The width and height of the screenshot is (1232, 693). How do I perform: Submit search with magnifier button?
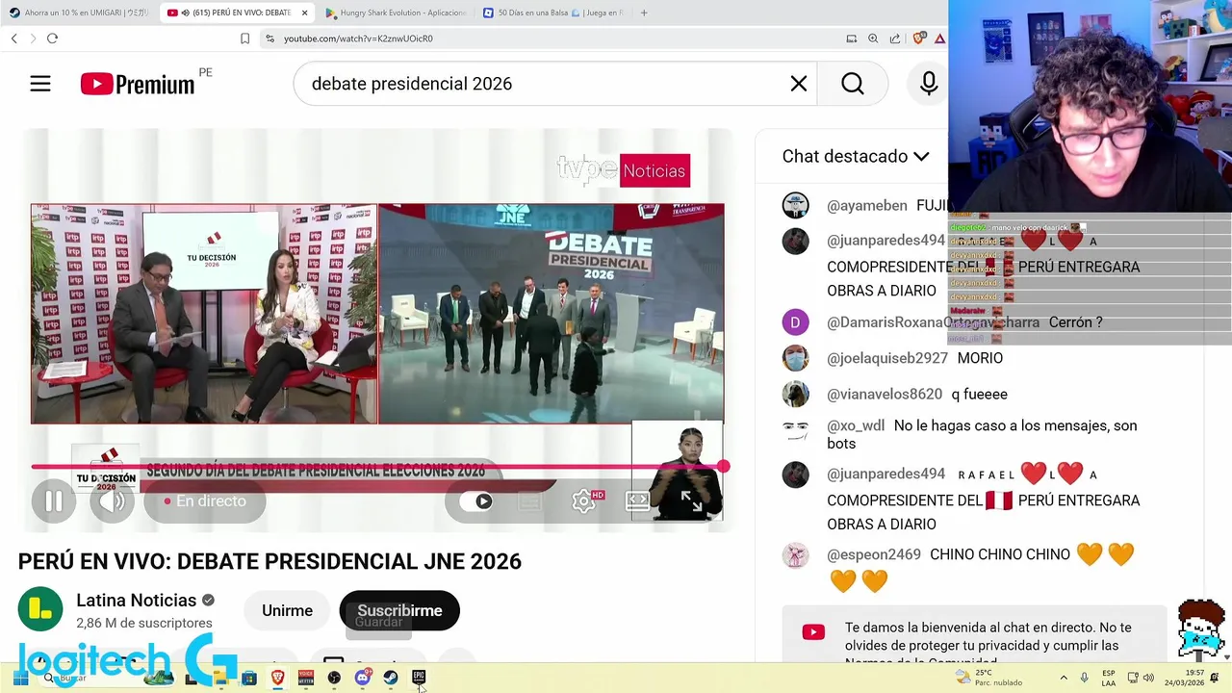point(853,84)
